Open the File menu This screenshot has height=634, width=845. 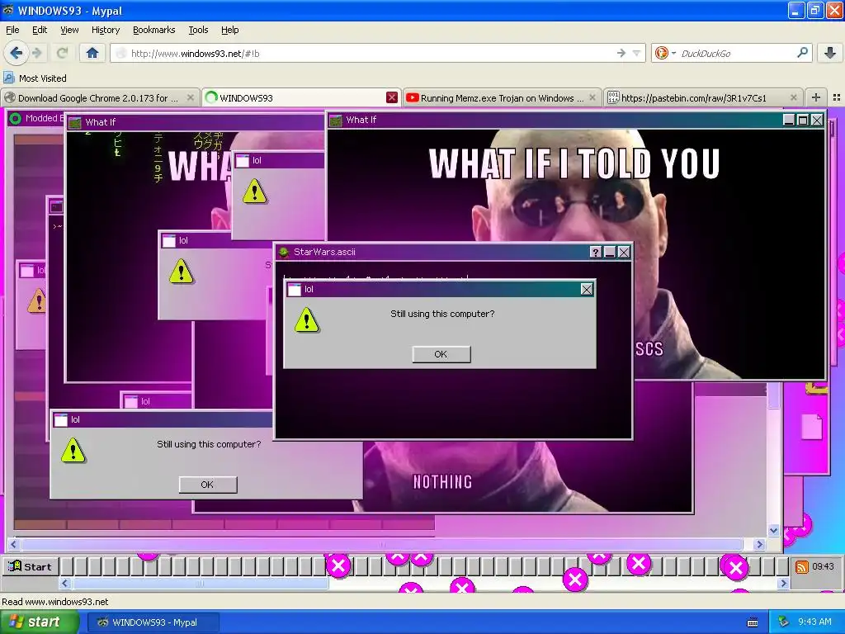point(12,30)
